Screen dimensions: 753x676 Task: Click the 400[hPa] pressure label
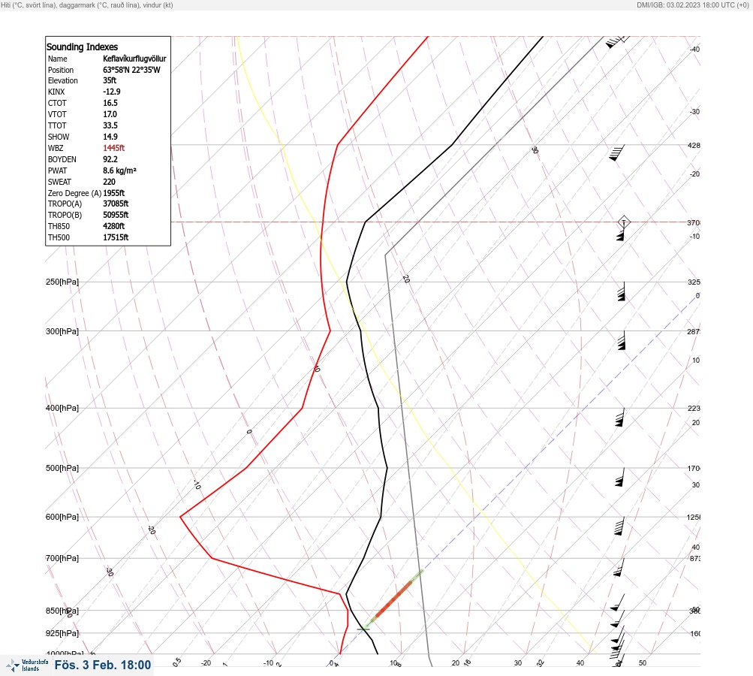point(62,408)
